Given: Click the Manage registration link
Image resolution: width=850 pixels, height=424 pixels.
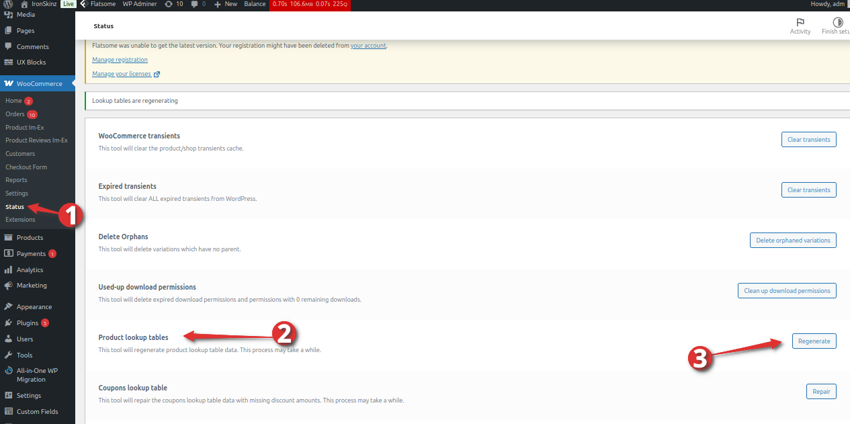Looking at the screenshot, I should (x=120, y=60).
